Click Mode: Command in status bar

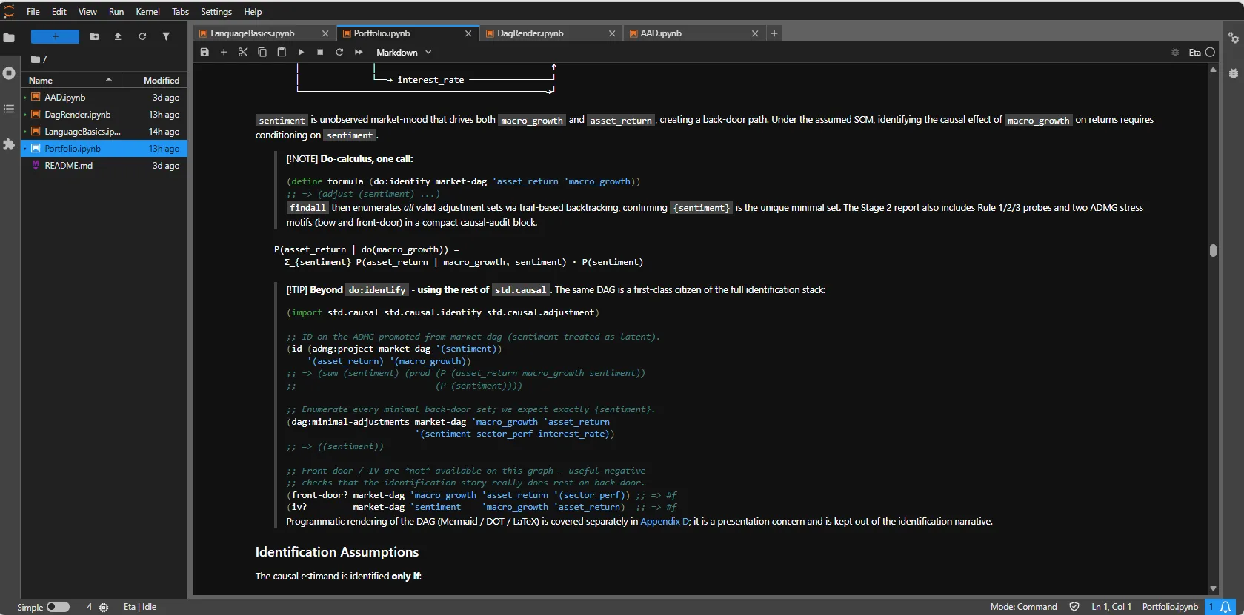tap(1023, 607)
